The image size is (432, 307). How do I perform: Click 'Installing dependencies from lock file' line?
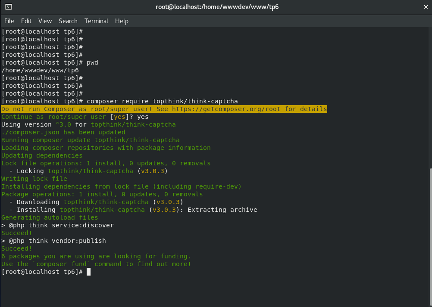pyautogui.click(x=122, y=186)
